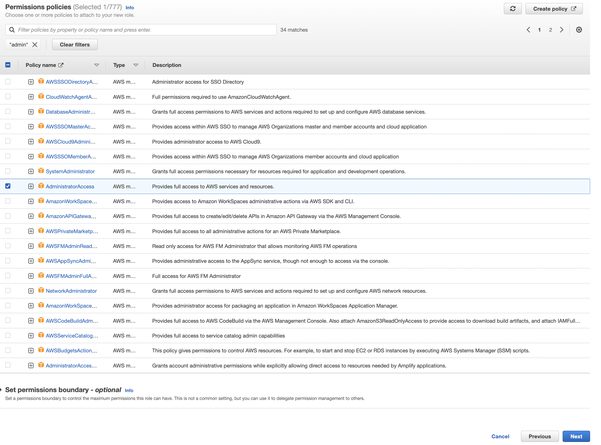Click the Next button
The height and width of the screenshot is (445, 601).
576,436
